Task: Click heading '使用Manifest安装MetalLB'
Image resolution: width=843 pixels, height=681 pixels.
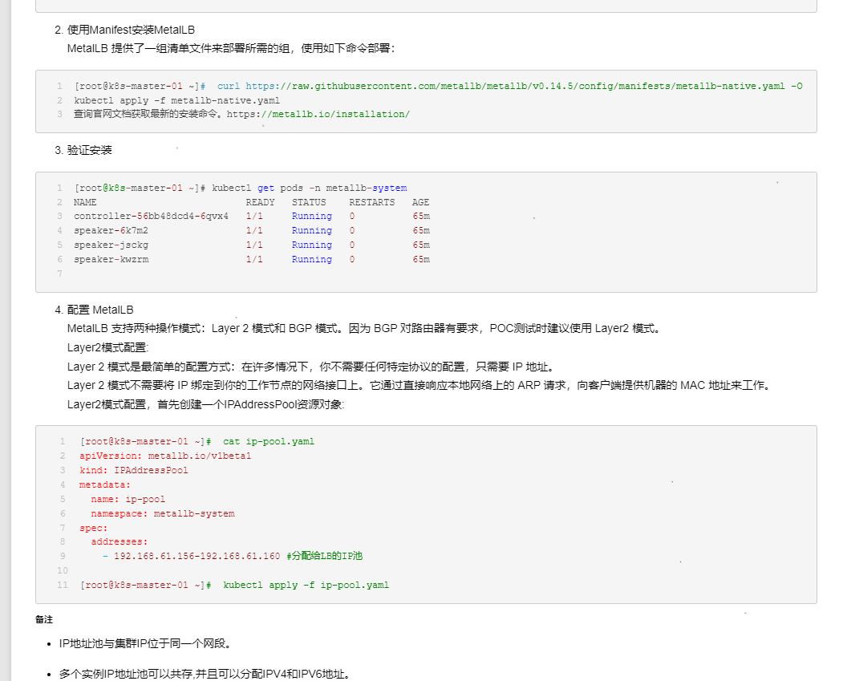Action: click(x=131, y=30)
